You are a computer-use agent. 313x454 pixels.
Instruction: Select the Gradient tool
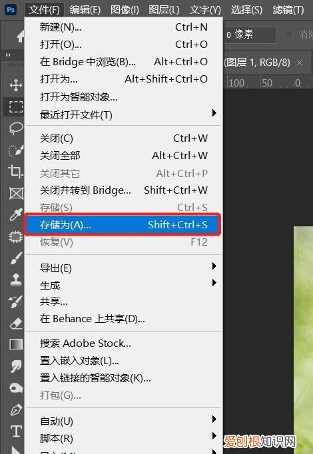tap(15, 345)
